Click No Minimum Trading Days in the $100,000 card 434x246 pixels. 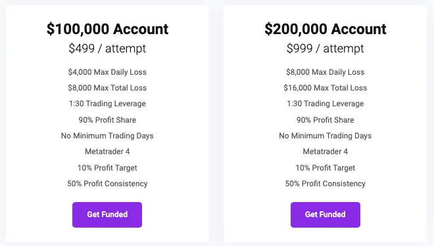[x=107, y=136]
